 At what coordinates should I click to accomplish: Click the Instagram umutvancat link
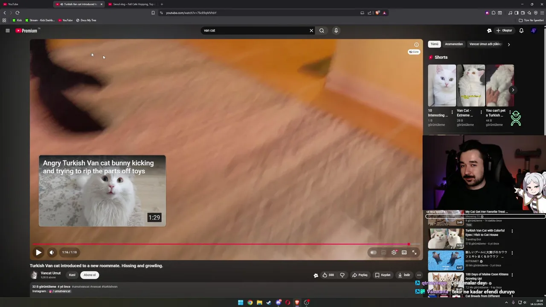(60, 291)
